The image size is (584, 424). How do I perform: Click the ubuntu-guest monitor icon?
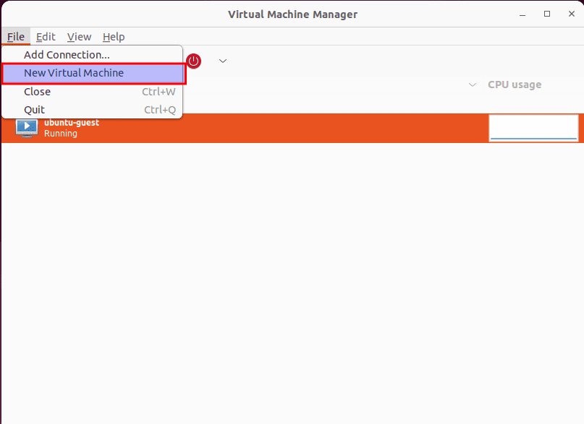(x=27, y=128)
